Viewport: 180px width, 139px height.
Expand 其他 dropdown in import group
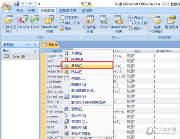pyautogui.click(x=67, y=28)
